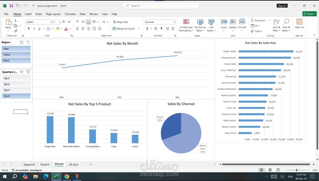The width and height of the screenshot is (319, 181).
Task: Switch to Page Break Preview in status bar
Action: (278, 170)
